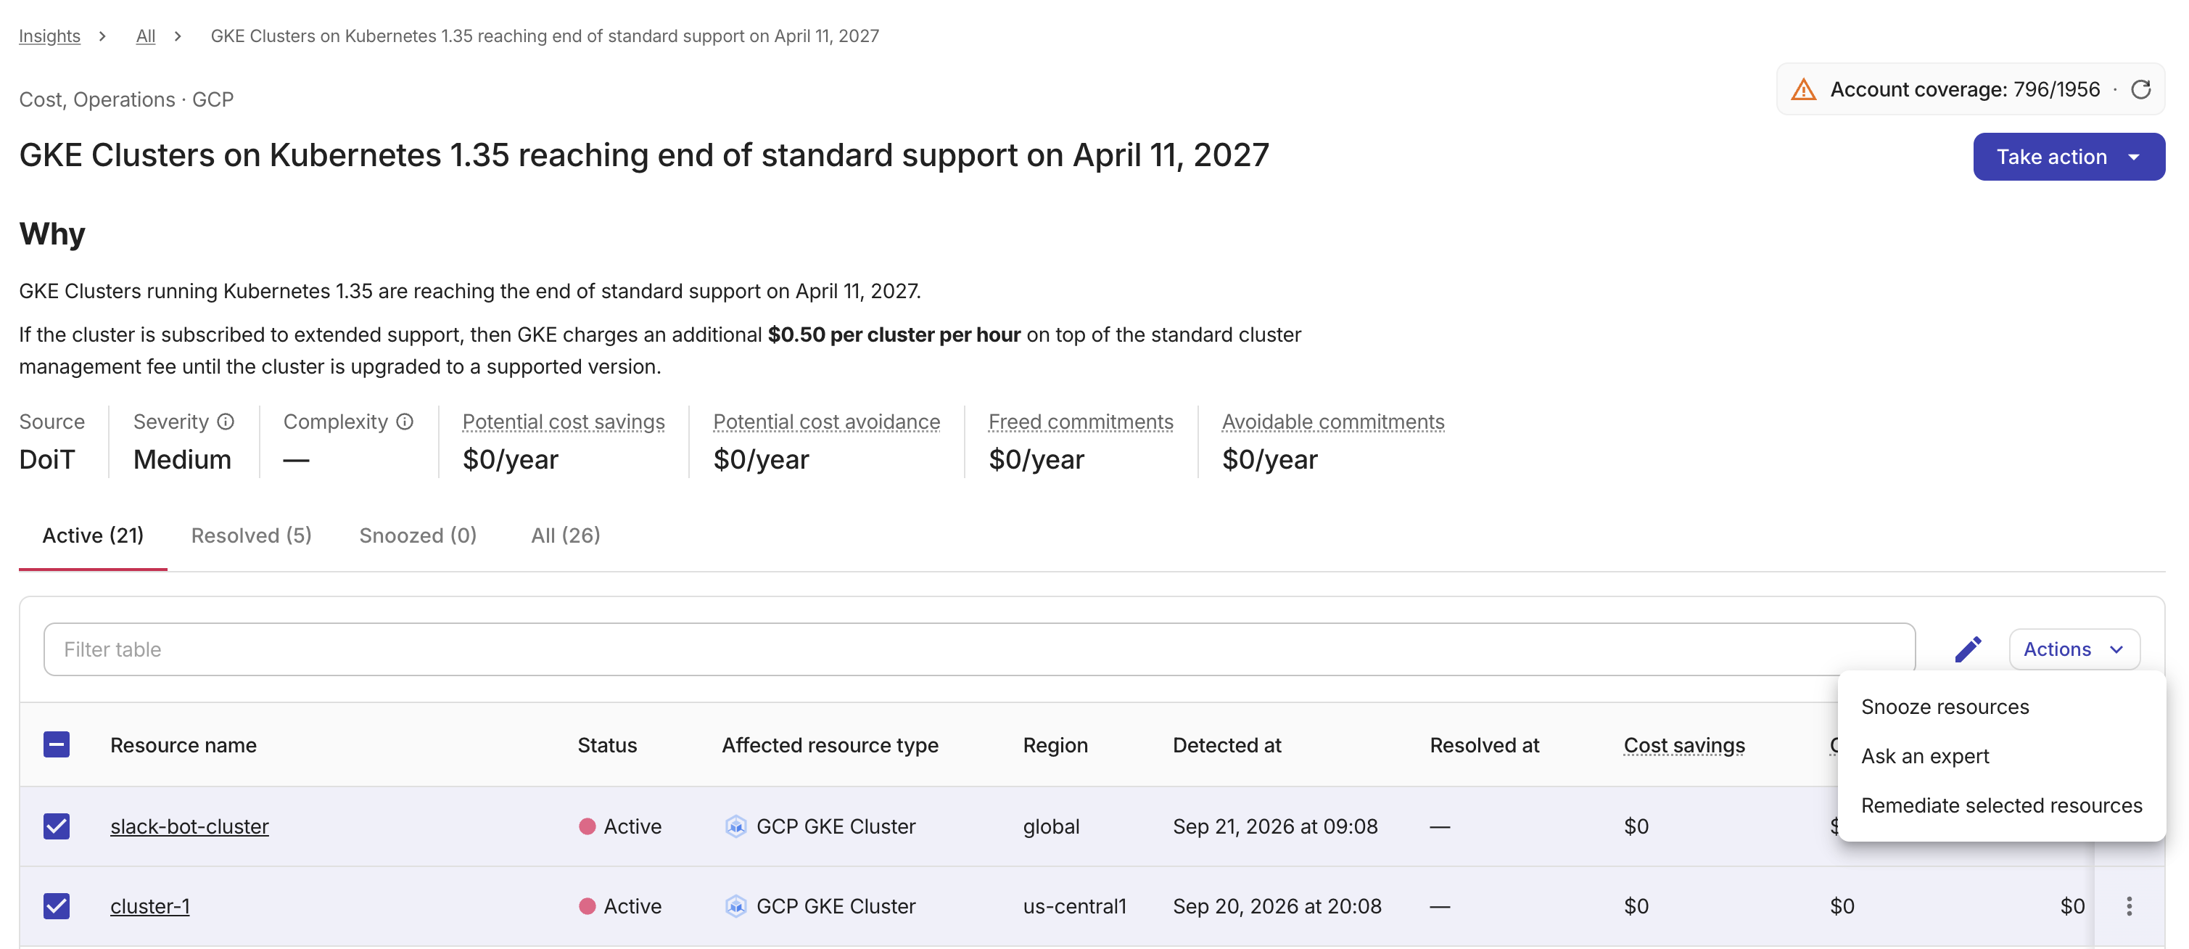Open the Take action dropdown

(2069, 157)
